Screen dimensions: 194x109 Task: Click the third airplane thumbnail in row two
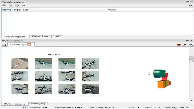point(67,76)
